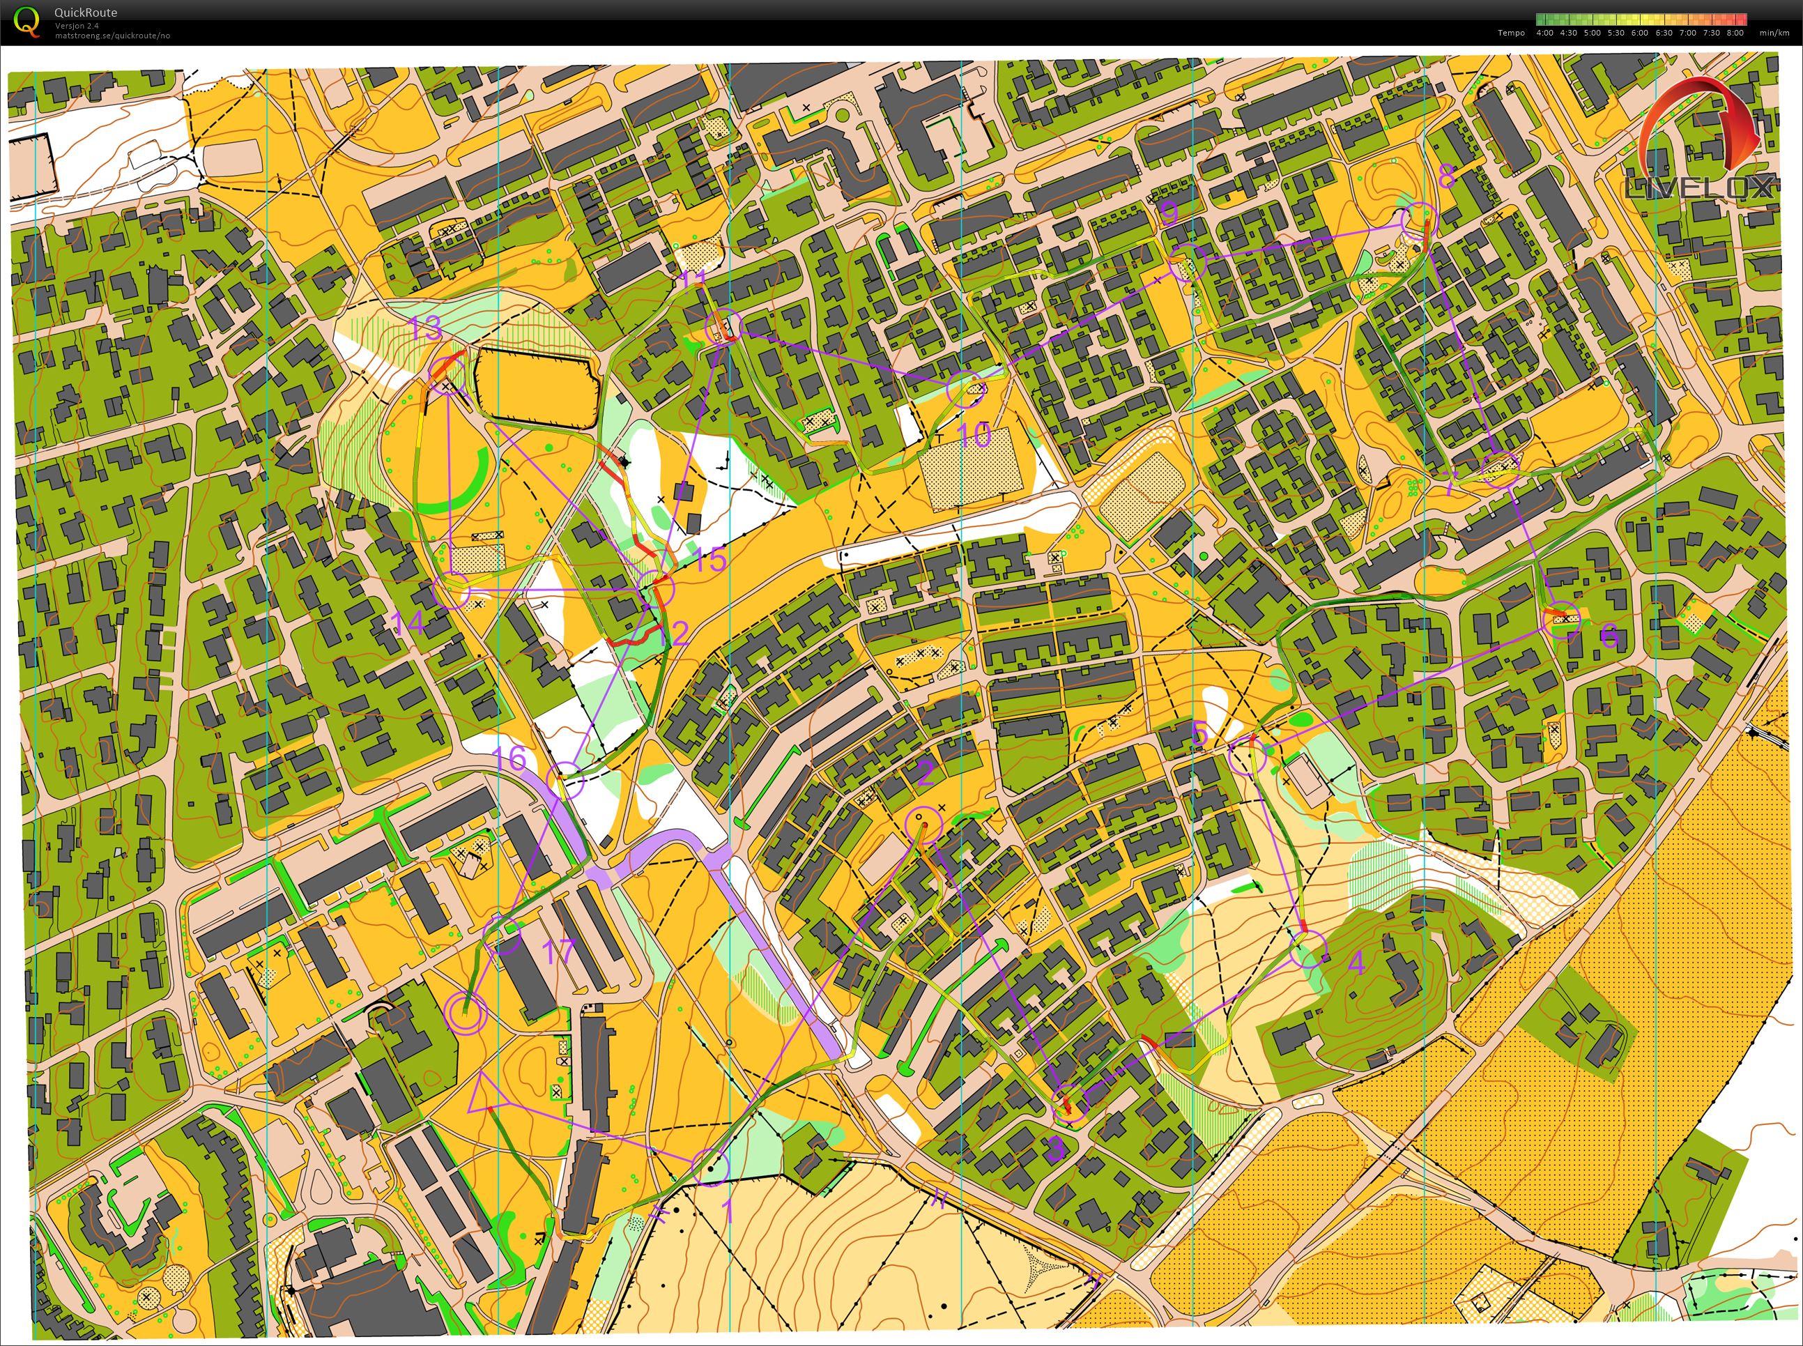Click control circle number 3
The height and width of the screenshot is (1346, 1803).
(x=1070, y=1103)
